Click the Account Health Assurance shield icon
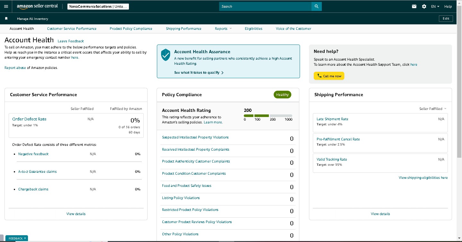 pyautogui.click(x=165, y=55)
